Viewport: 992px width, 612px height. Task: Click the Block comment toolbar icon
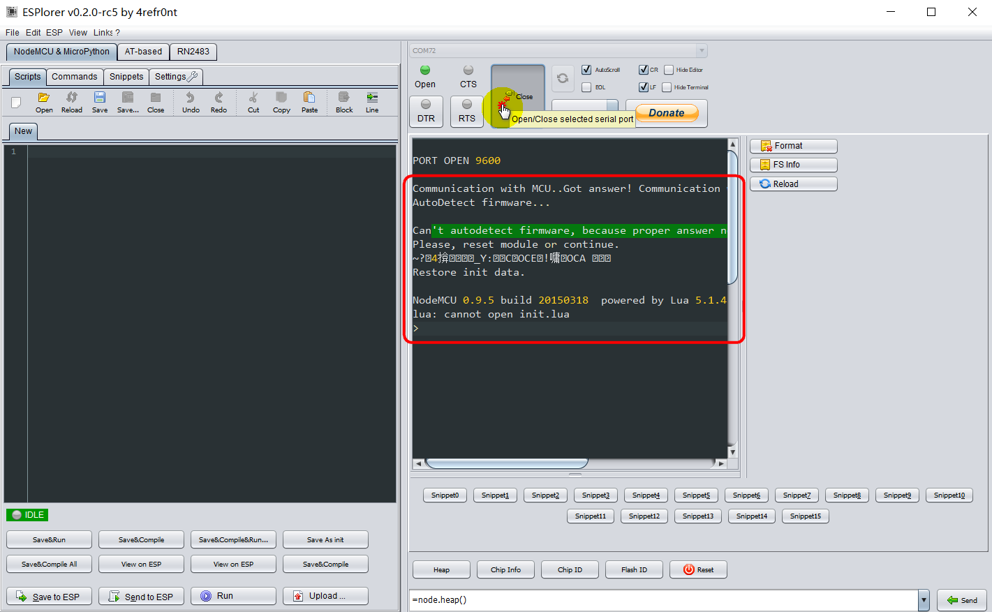pos(344,101)
